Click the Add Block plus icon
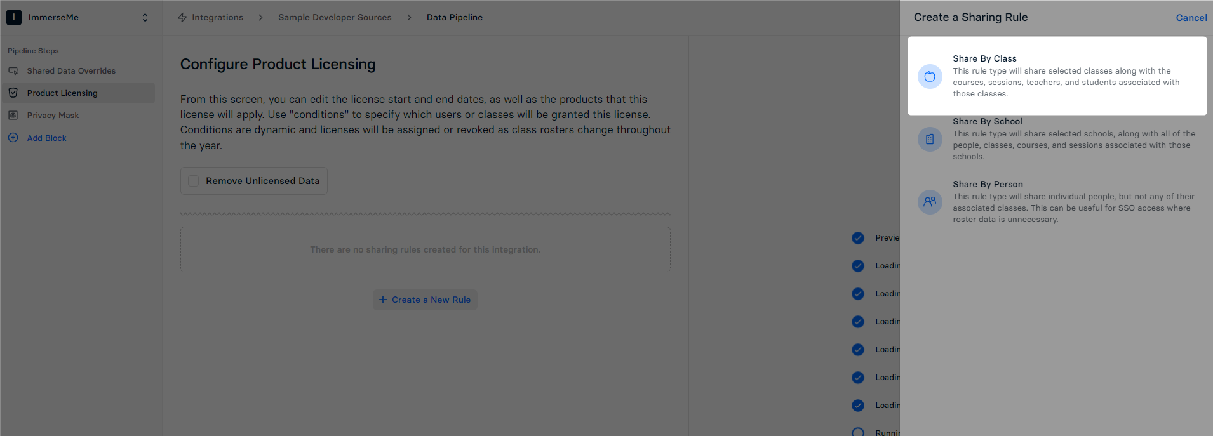1213x436 pixels. [13, 138]
